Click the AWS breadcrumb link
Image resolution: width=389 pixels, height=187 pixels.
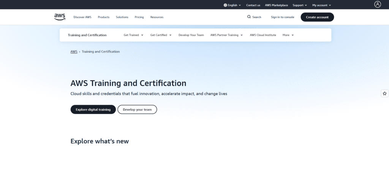click(x=74, y=52)
